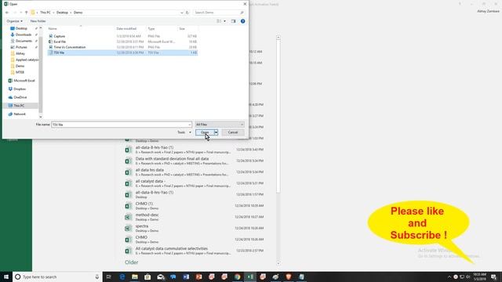Click the Up folder arrow in Open dialog
Image resolution: width=502 pixels, height=282 pixels.
click(x=26, y=13)
